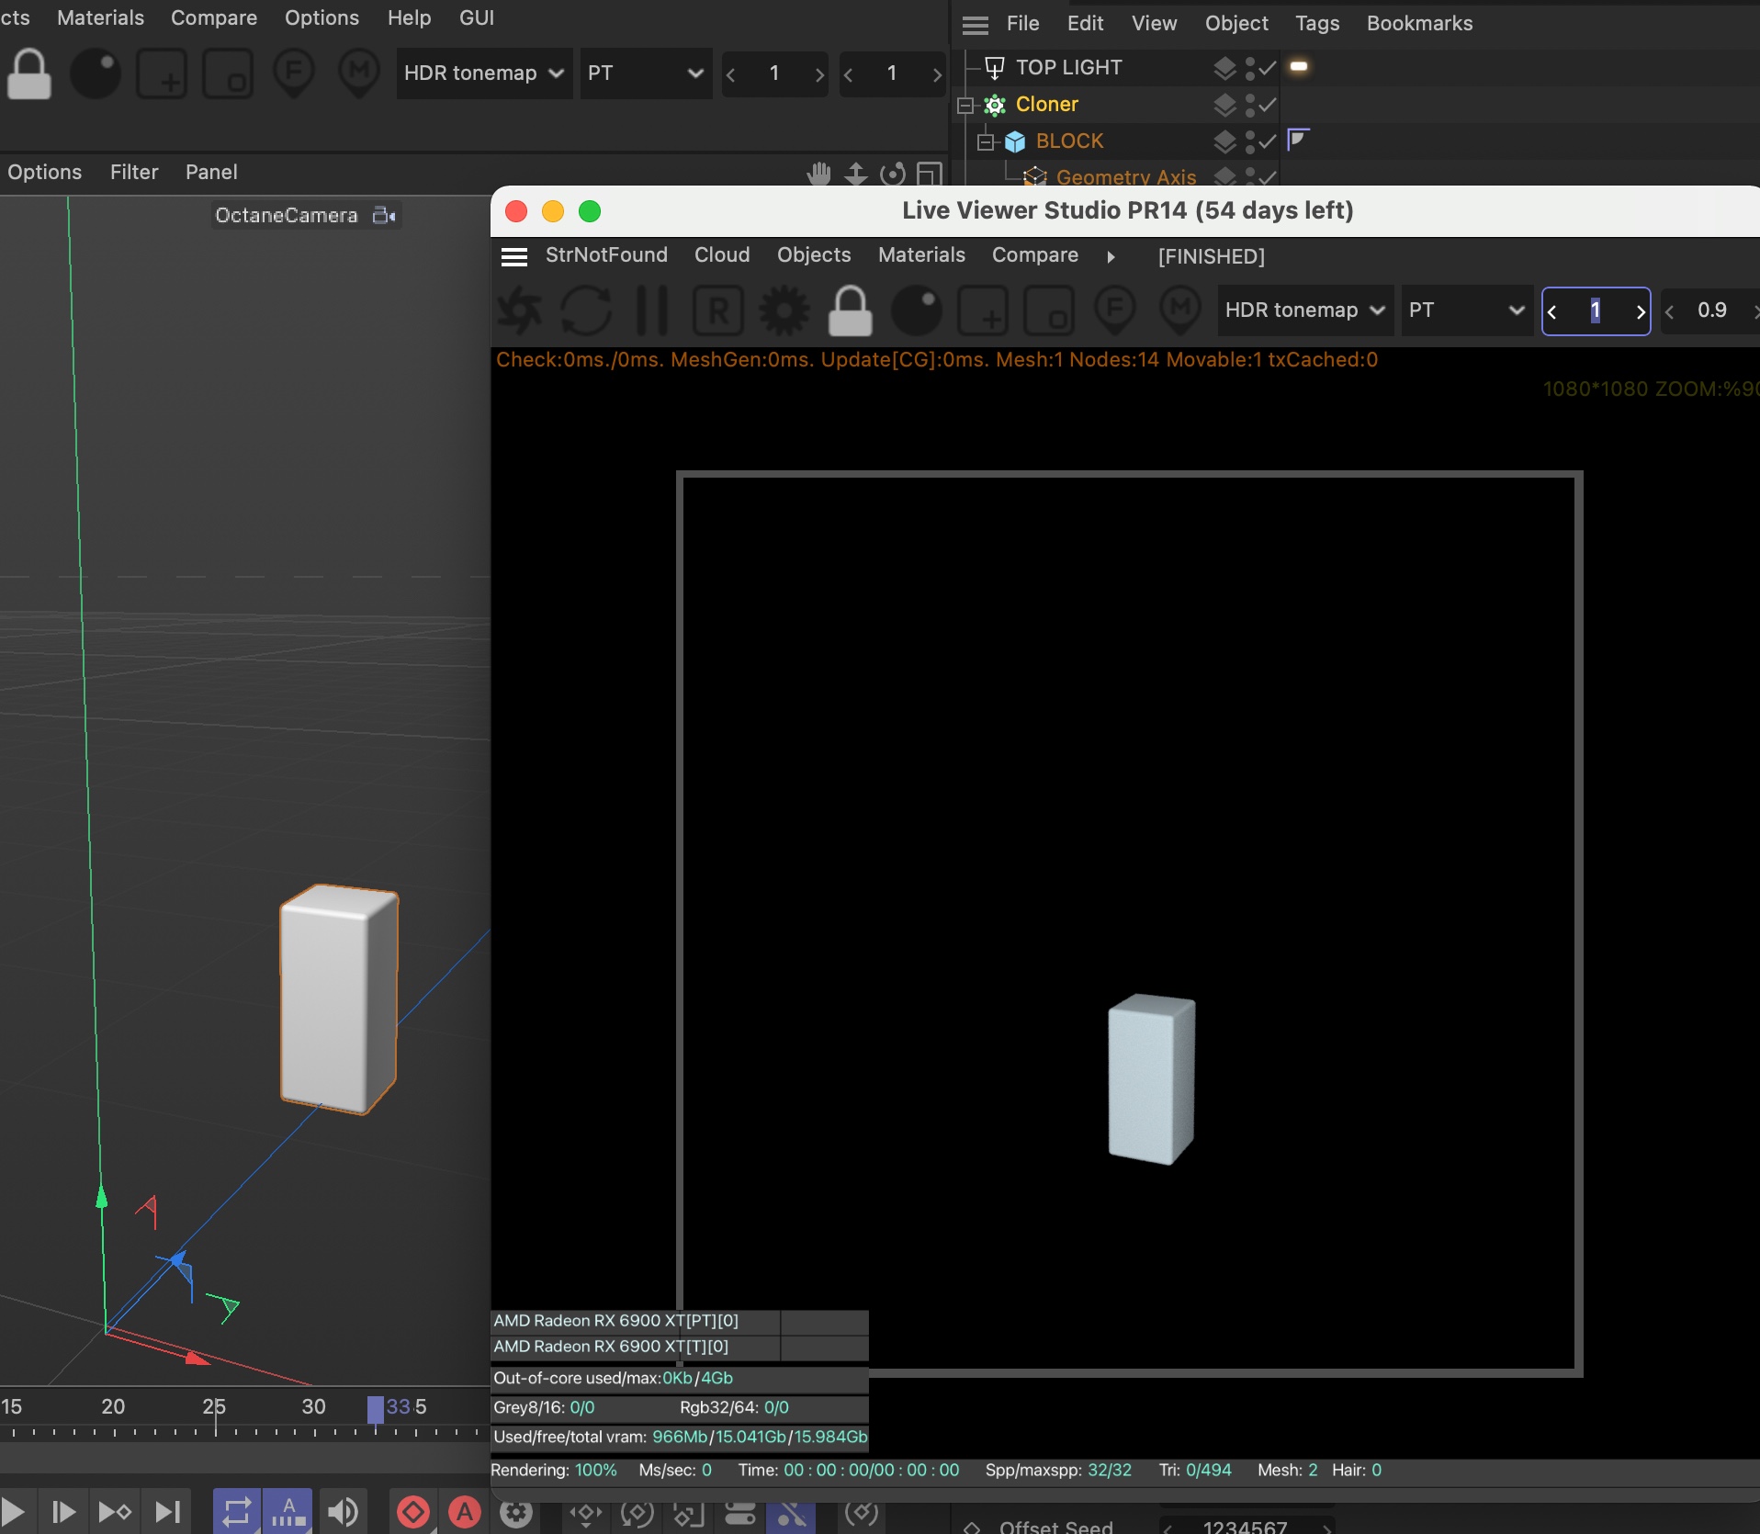Select the Geometry Axis object row

1126,177
